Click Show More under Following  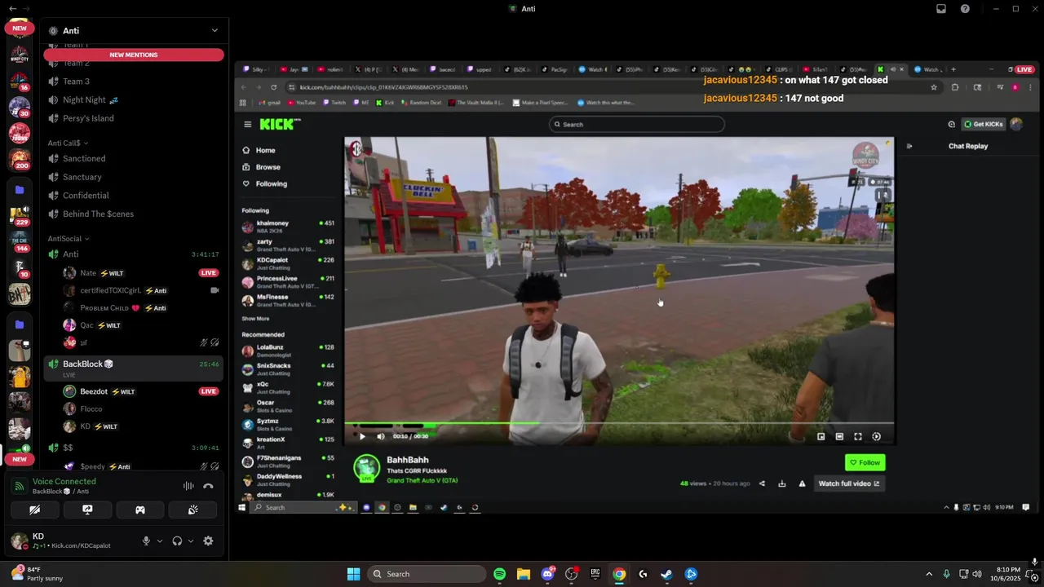255,319
